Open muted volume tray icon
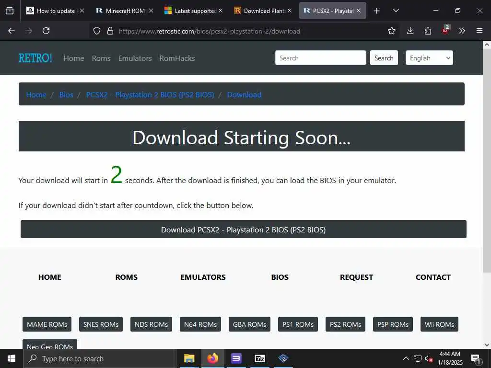 pyautogui.click(x=429, y=358)
